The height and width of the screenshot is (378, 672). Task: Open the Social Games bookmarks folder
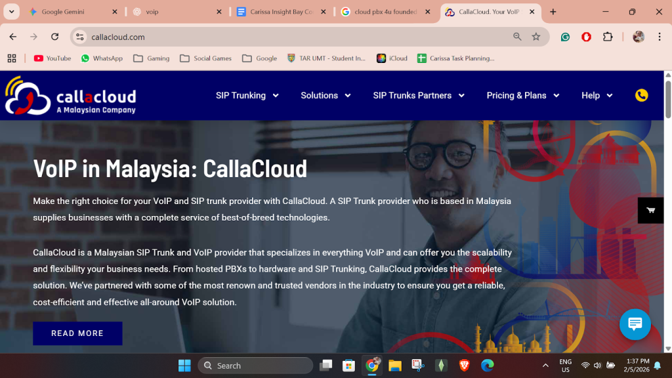205,58
